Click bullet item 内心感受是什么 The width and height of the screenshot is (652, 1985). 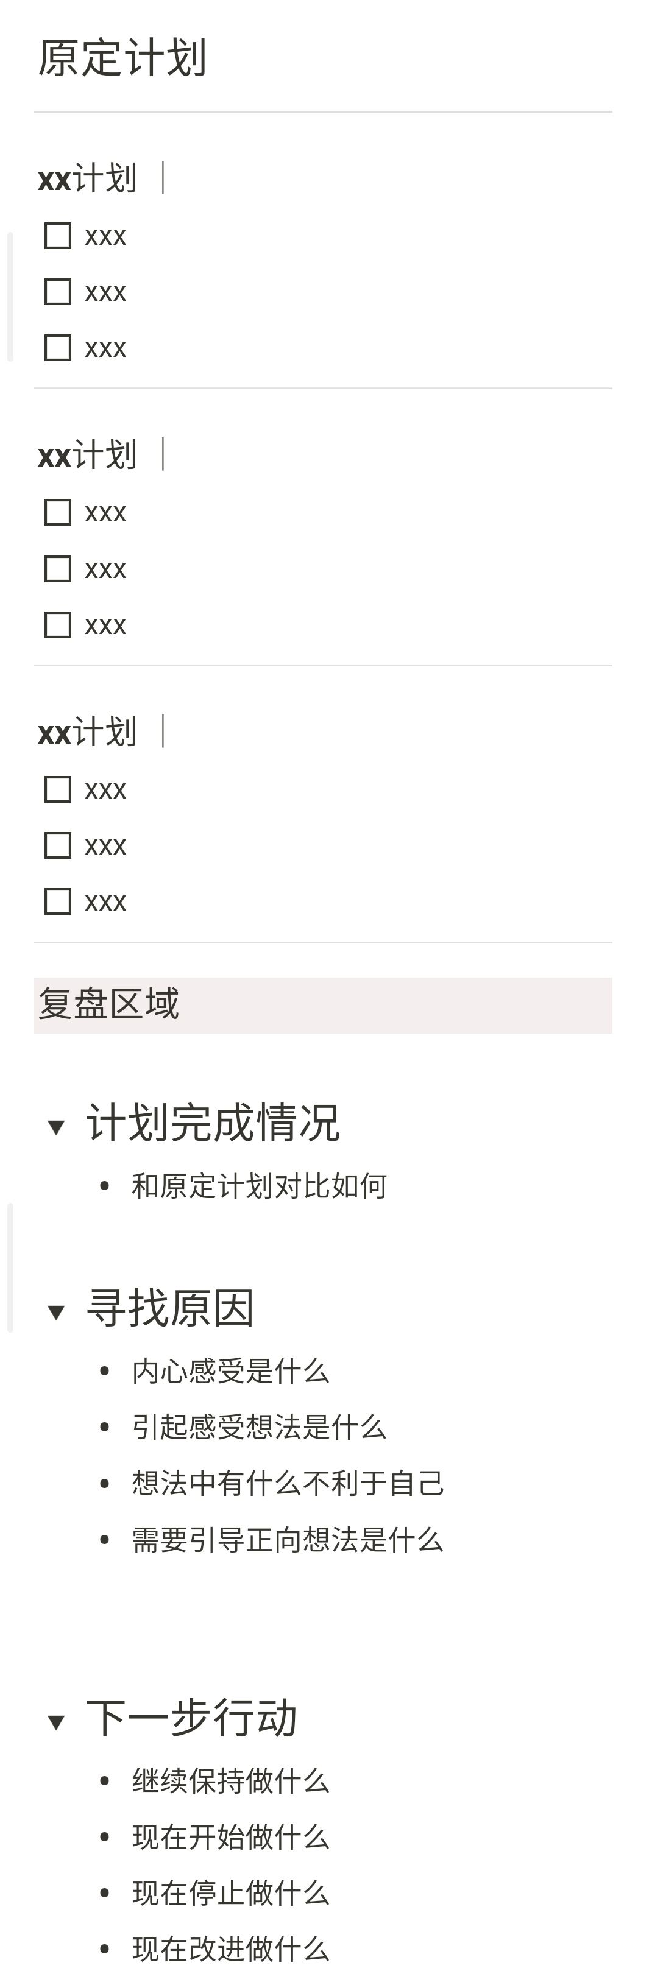point(231,1371)
